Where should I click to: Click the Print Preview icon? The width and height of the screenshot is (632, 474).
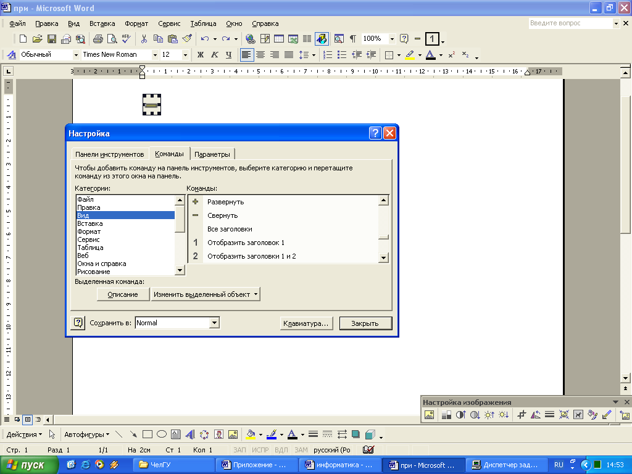112,39
